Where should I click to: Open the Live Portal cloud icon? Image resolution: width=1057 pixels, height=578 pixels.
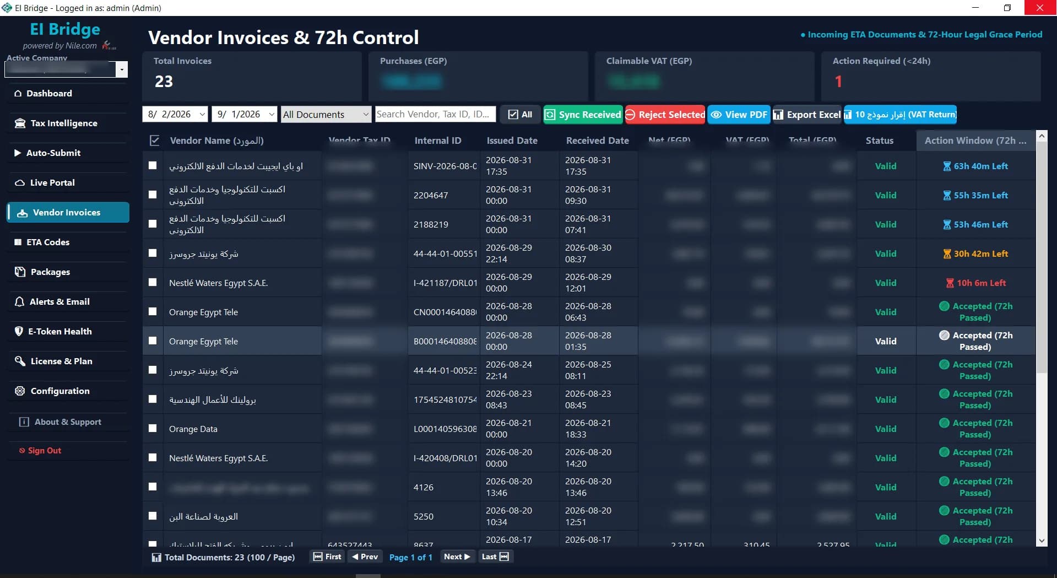(x=20, y=183)
